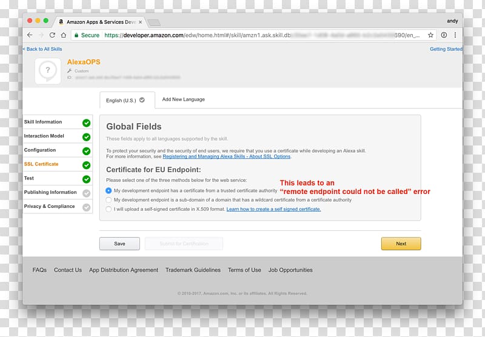Screen dimensions: 485x337
Task: Click the browser forward arrow
Action: pyautogui.click(x=41, y=35)
